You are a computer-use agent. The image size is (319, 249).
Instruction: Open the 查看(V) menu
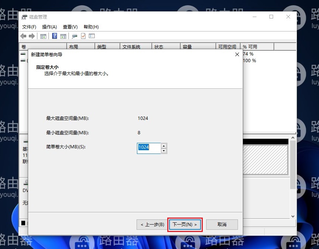click(70, 27)
